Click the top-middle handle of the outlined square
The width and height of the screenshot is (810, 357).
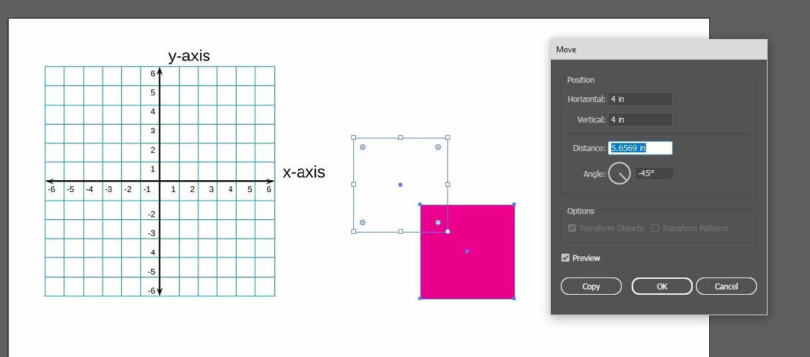coord(400,138)
